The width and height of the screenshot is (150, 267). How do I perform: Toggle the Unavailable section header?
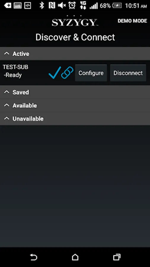coord(75,118)
